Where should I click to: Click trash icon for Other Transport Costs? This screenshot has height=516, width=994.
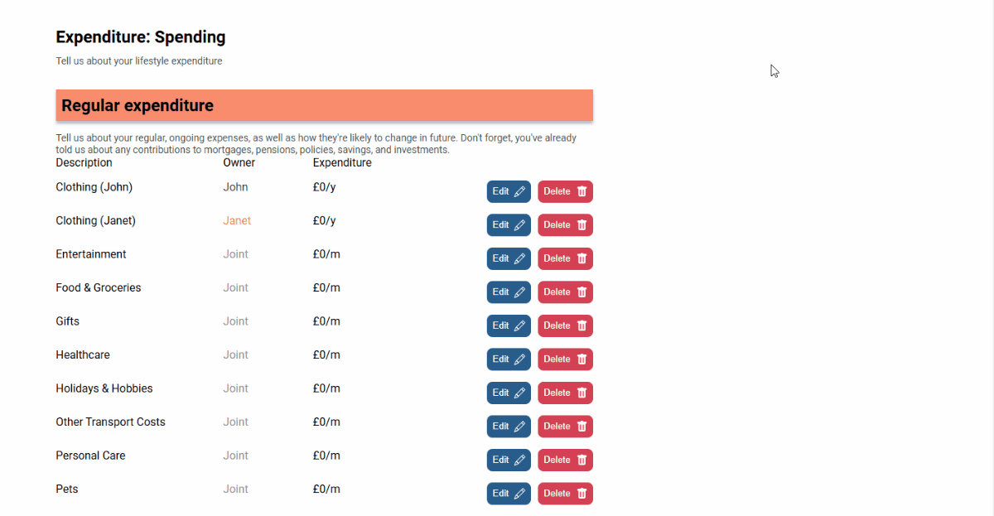coord(582,427)
